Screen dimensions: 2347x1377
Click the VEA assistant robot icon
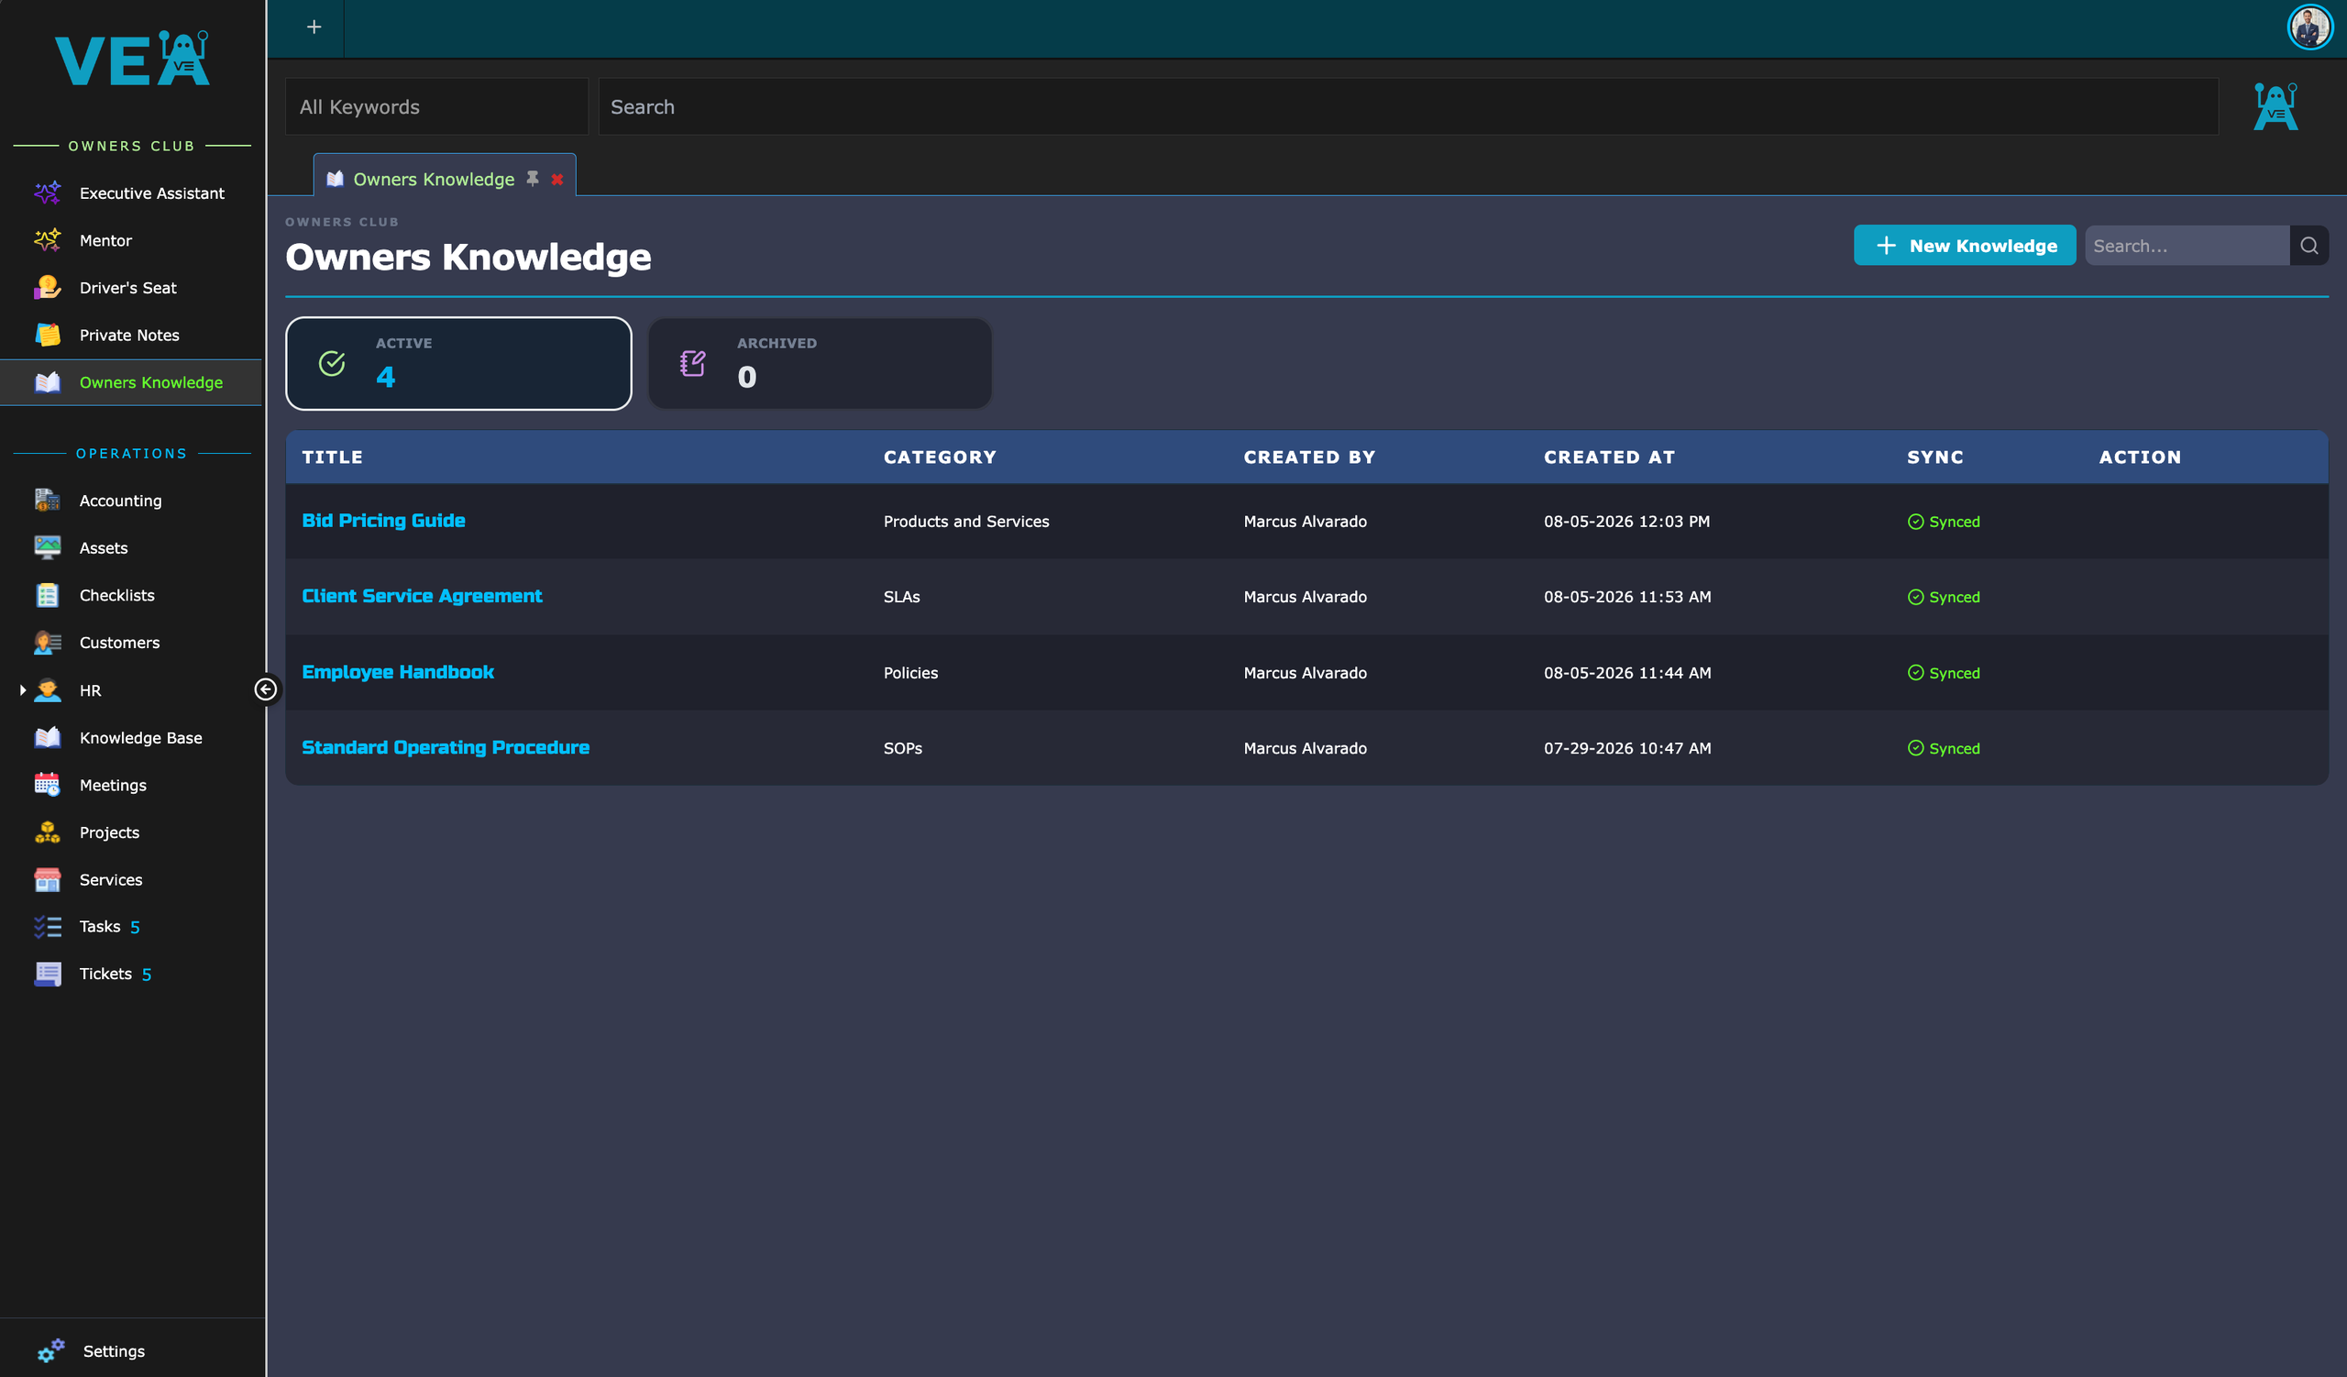click(2275, 107)
